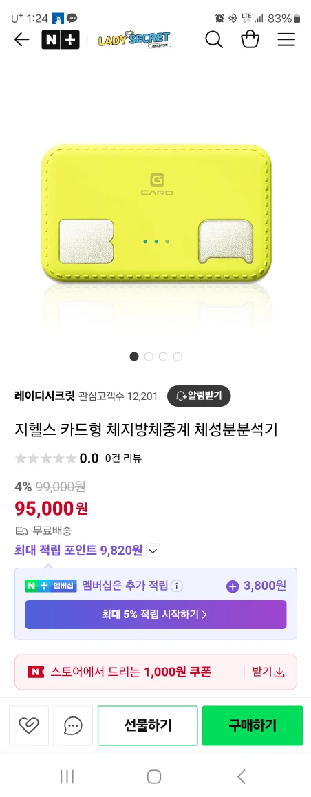Open the chat inquiry bubble icon
Screen dimensions: 311x797
(x=73, y=725)
